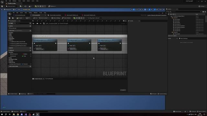
Task: Toggle visibility eye of the Boolean variable
Action: tap(31, 54)
